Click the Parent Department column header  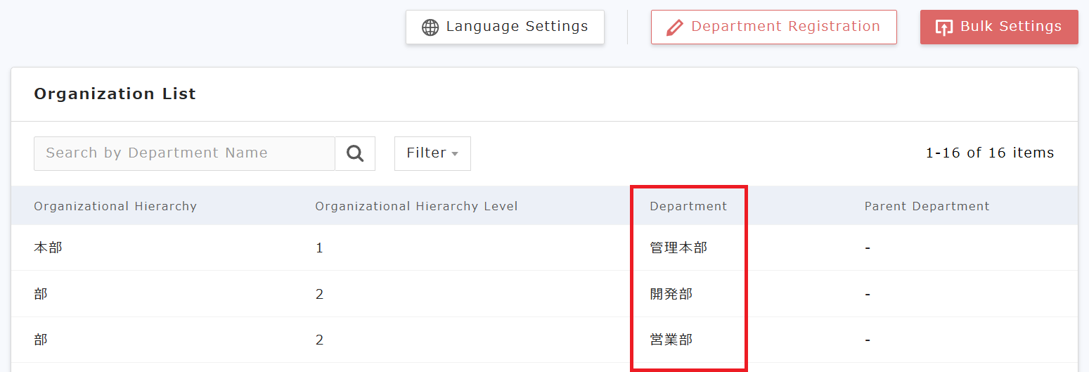(927, 206)
